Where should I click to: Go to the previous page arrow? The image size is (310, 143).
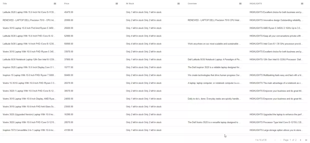(280, 140)
